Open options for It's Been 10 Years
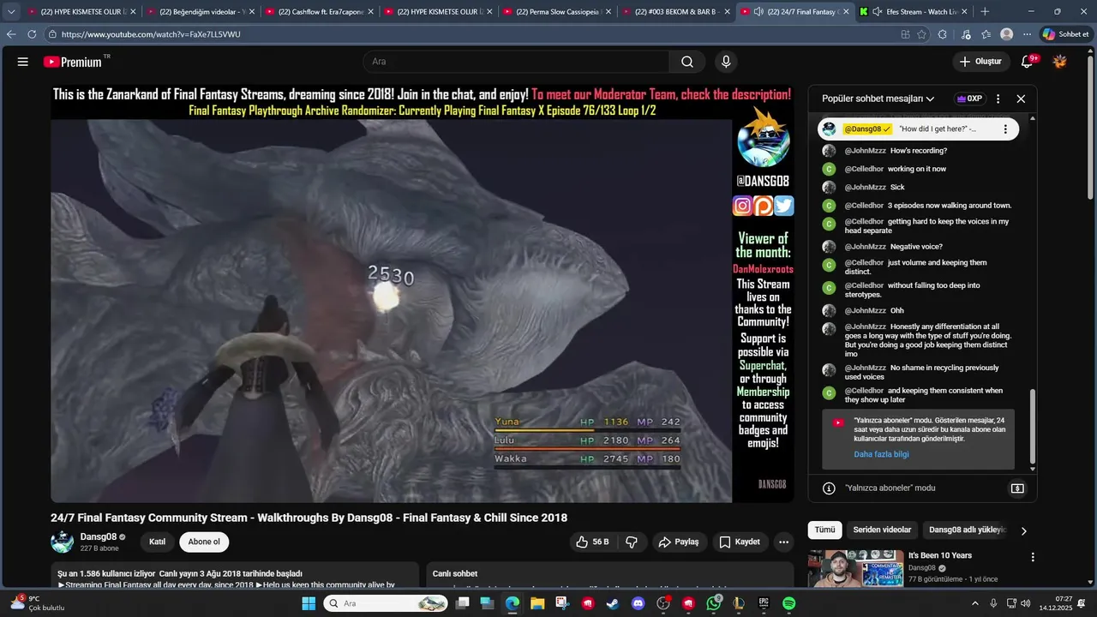 (1033, 557)
